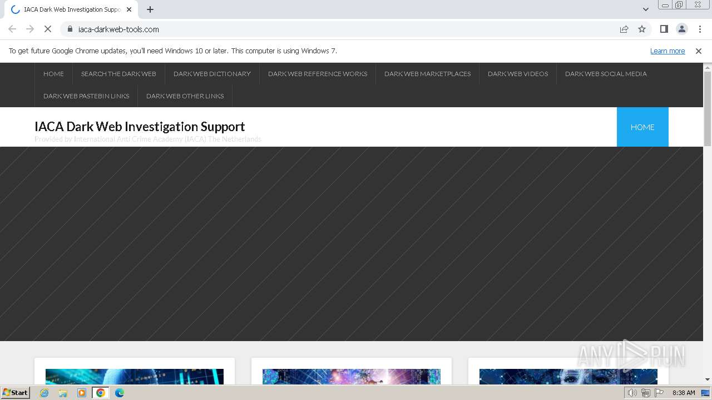Open the volume speaker tray icon

pos(632,393)
